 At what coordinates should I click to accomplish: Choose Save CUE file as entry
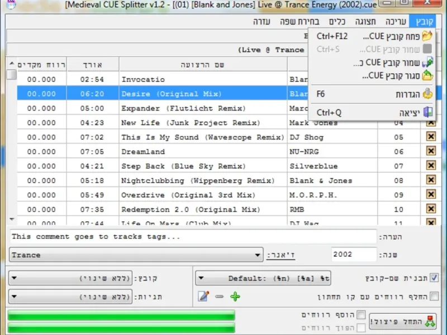click(372, 63)
